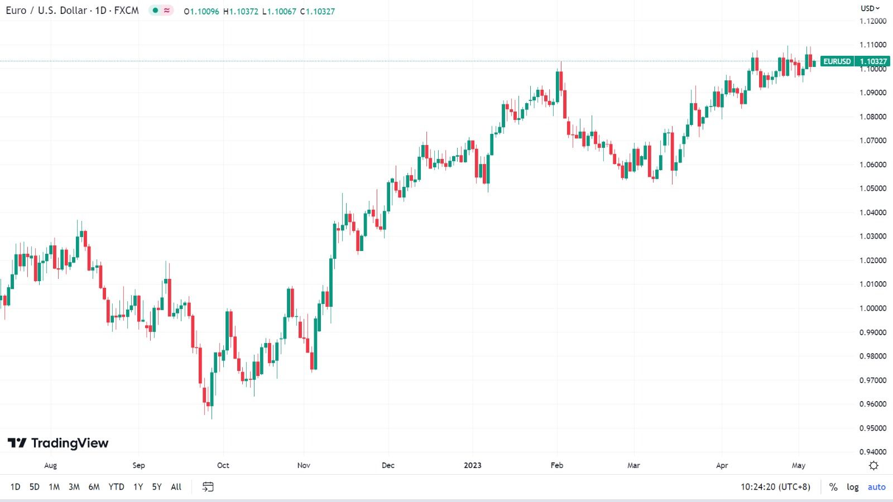
Task: Click the Mar label on time axis
Action: [x=633, y=465]
